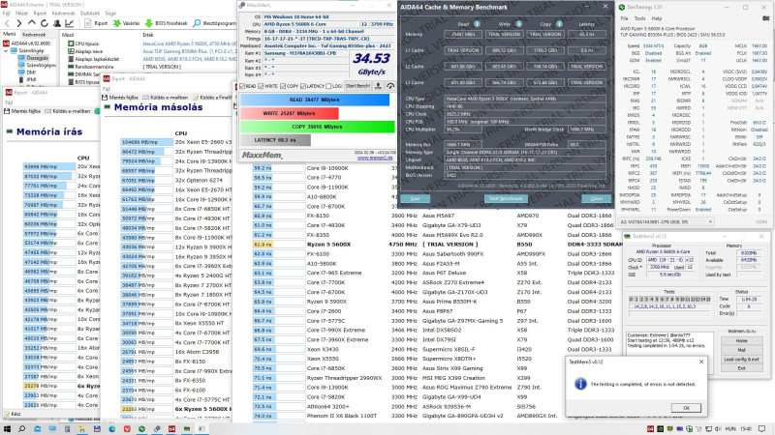Click Read info icon in AIDA64 benchmark
Screen dimensions: 775x435
(x=477, y=23)
